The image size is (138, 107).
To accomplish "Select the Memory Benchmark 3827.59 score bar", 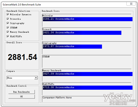I will (87, 74).
